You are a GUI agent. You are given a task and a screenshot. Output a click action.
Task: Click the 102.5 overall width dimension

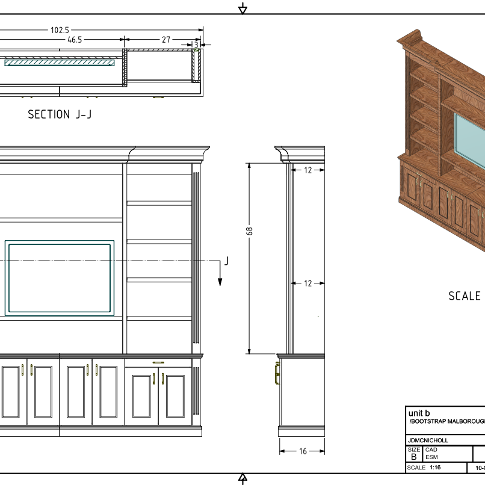click(60, 29)
